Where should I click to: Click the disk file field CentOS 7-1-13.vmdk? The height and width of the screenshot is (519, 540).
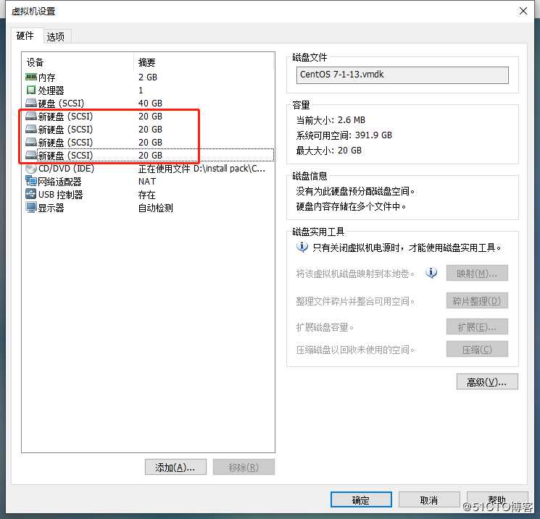(402, 75)
